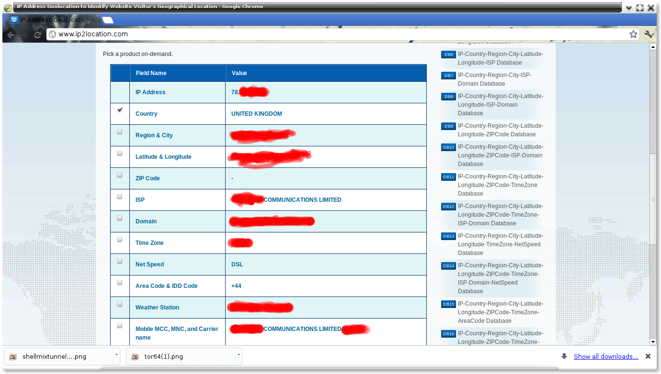Open the Chrome wrench menu
Screen dimensions: 661x374
[x=649, y=34]
